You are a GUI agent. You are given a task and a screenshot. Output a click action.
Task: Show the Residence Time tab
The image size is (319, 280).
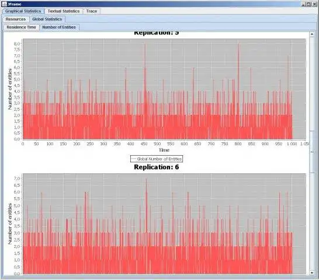pos(21,27)
